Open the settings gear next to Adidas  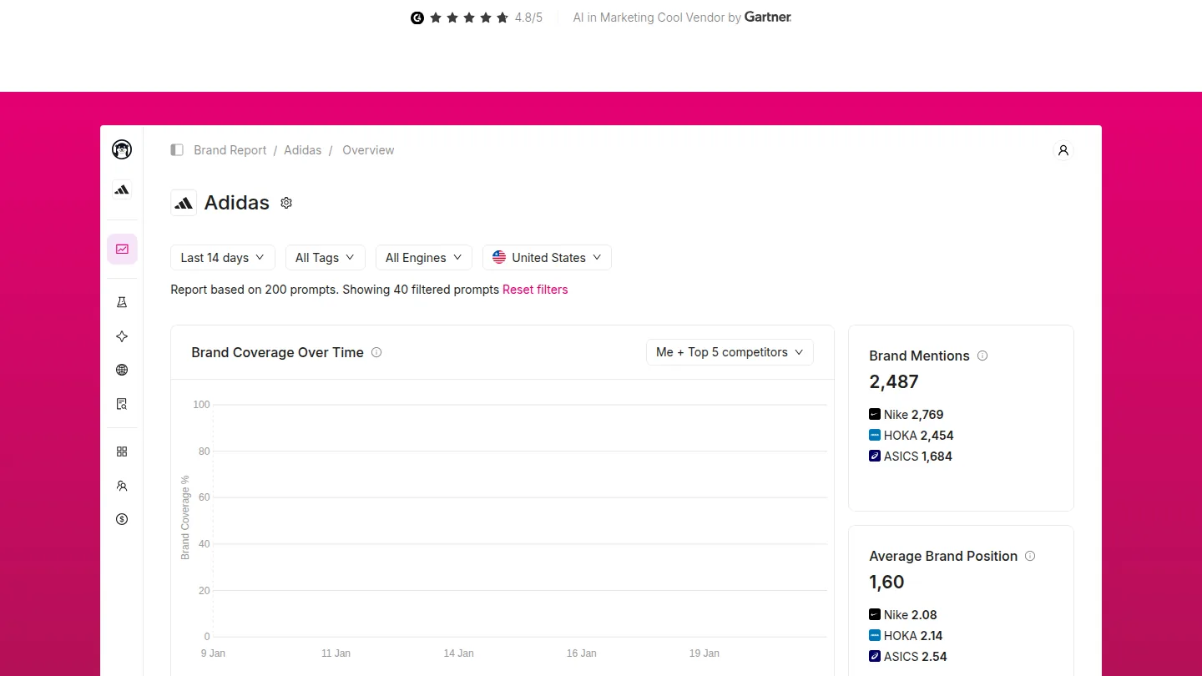pos(286,203)
